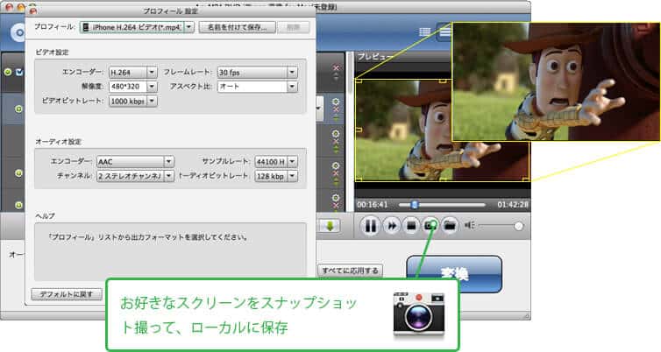This screenshot has width=661, height=352.
Task: Open 解像度 dropdown showing 480*320
Action: point(132,87)
